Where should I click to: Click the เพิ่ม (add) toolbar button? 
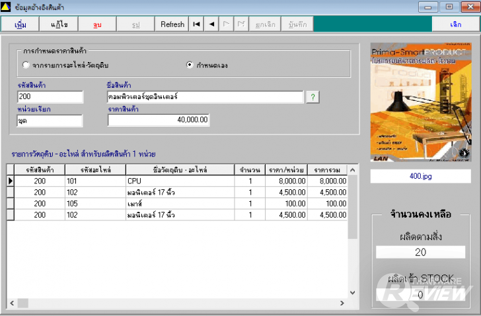tap(20, 24)
